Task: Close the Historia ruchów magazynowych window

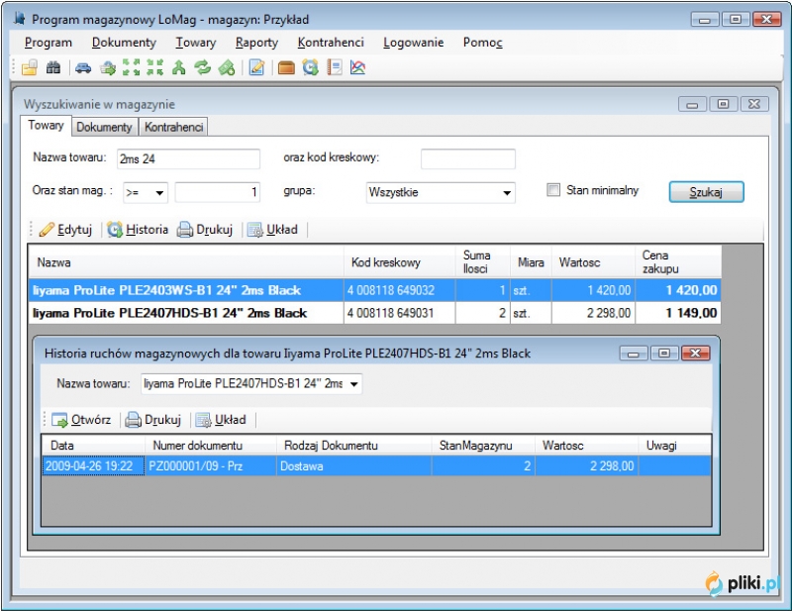Action: tap(696, 354)
